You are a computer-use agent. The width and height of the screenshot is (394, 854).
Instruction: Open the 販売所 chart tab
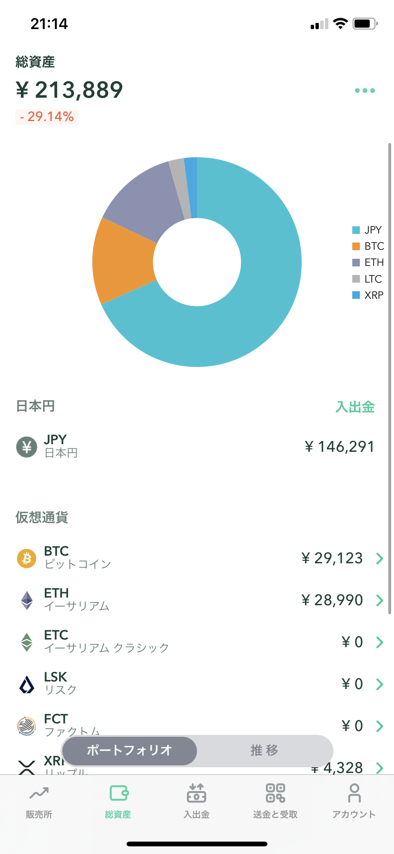pos(39,801)
